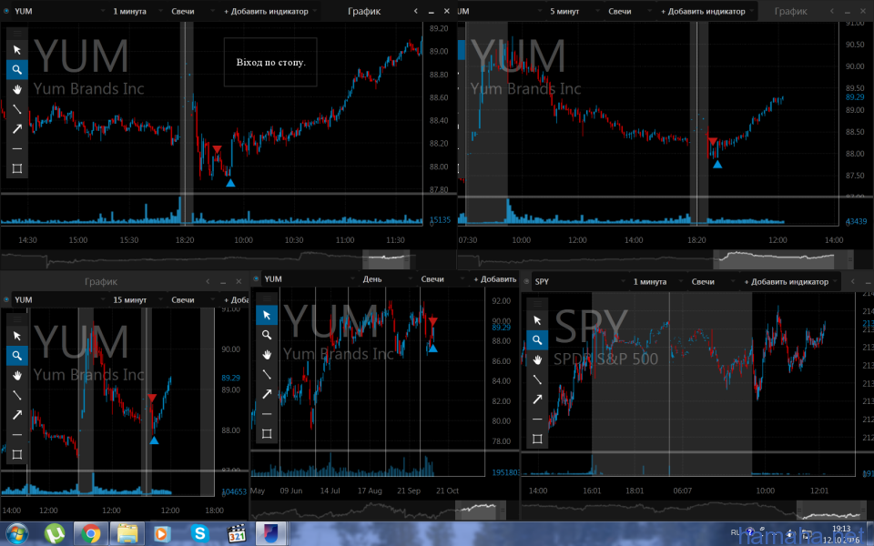
Task: Select the hand pan tool in 1-minute YUM chart
Action: [x=16, y=89]
